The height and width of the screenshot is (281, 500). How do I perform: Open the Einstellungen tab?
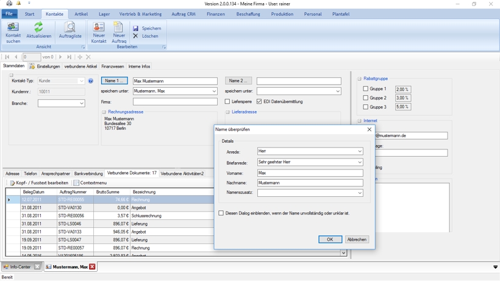(x=45, y=66)
